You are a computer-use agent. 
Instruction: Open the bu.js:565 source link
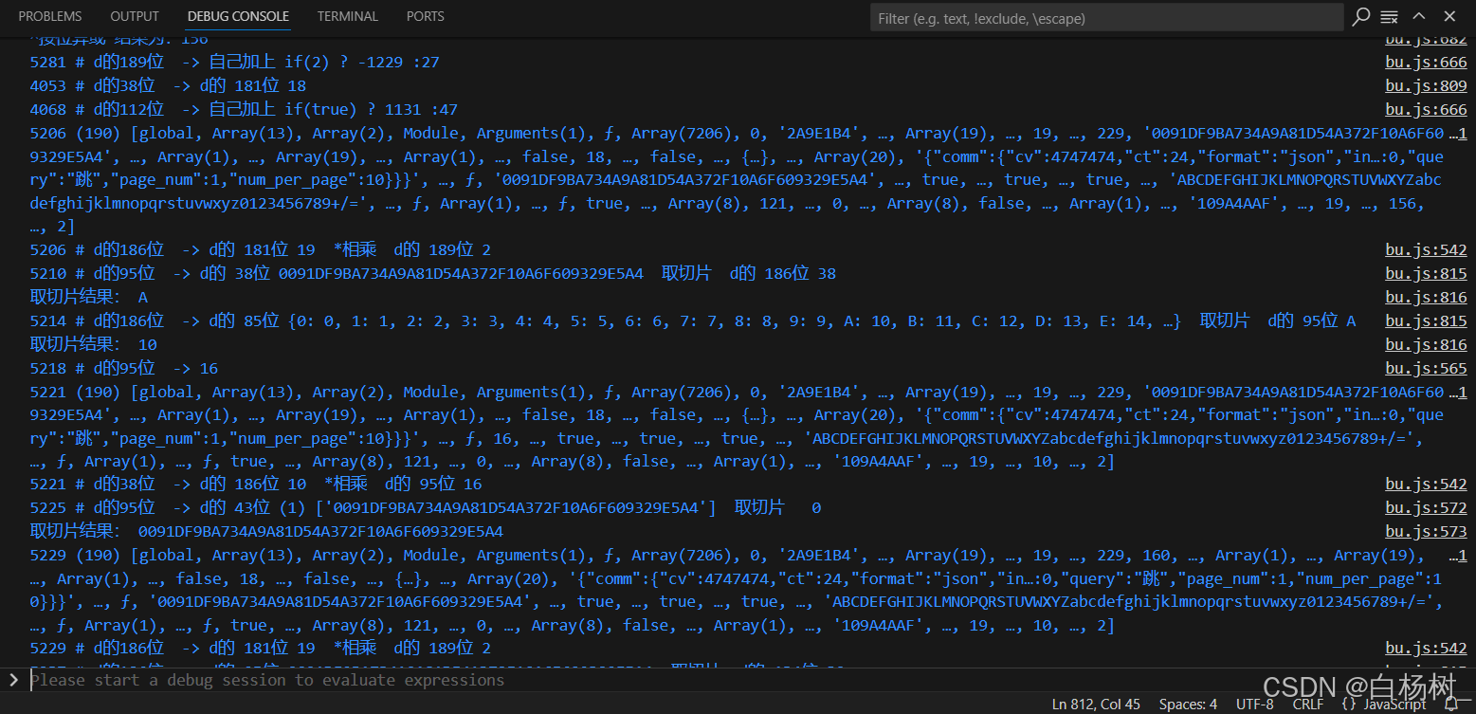(1426, 368)
